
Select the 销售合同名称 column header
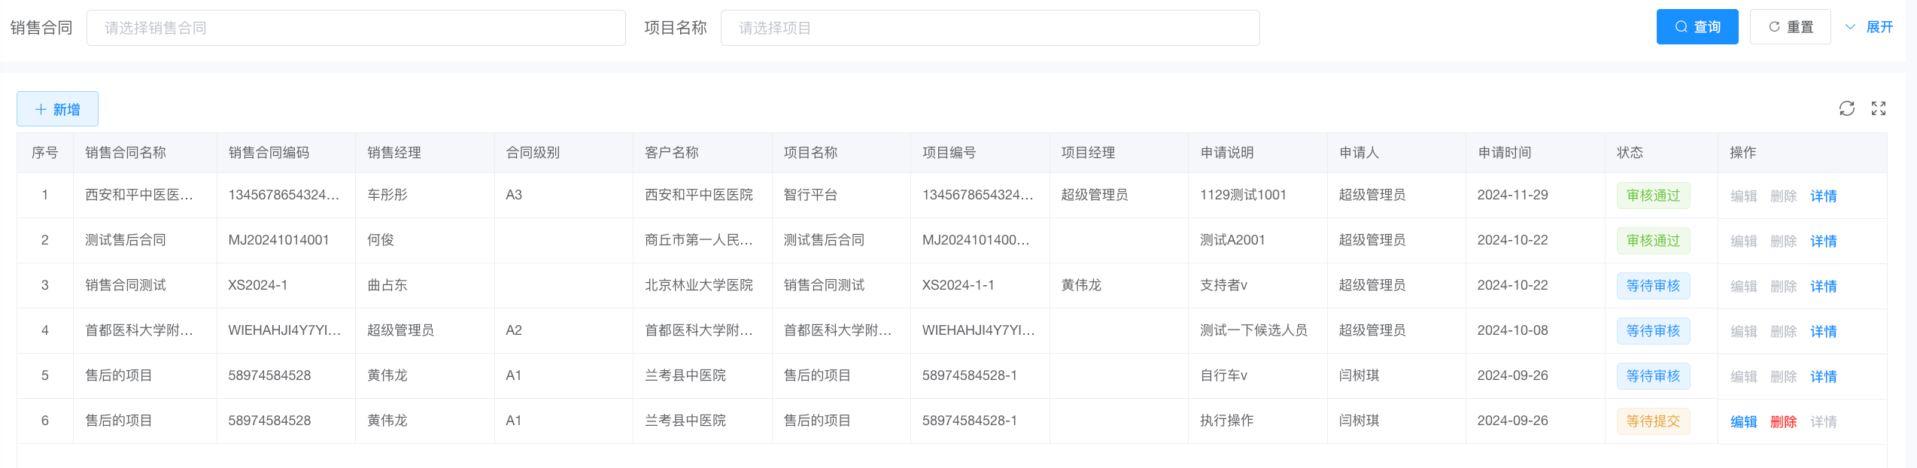pyautogui.click(x=126, y=153)
